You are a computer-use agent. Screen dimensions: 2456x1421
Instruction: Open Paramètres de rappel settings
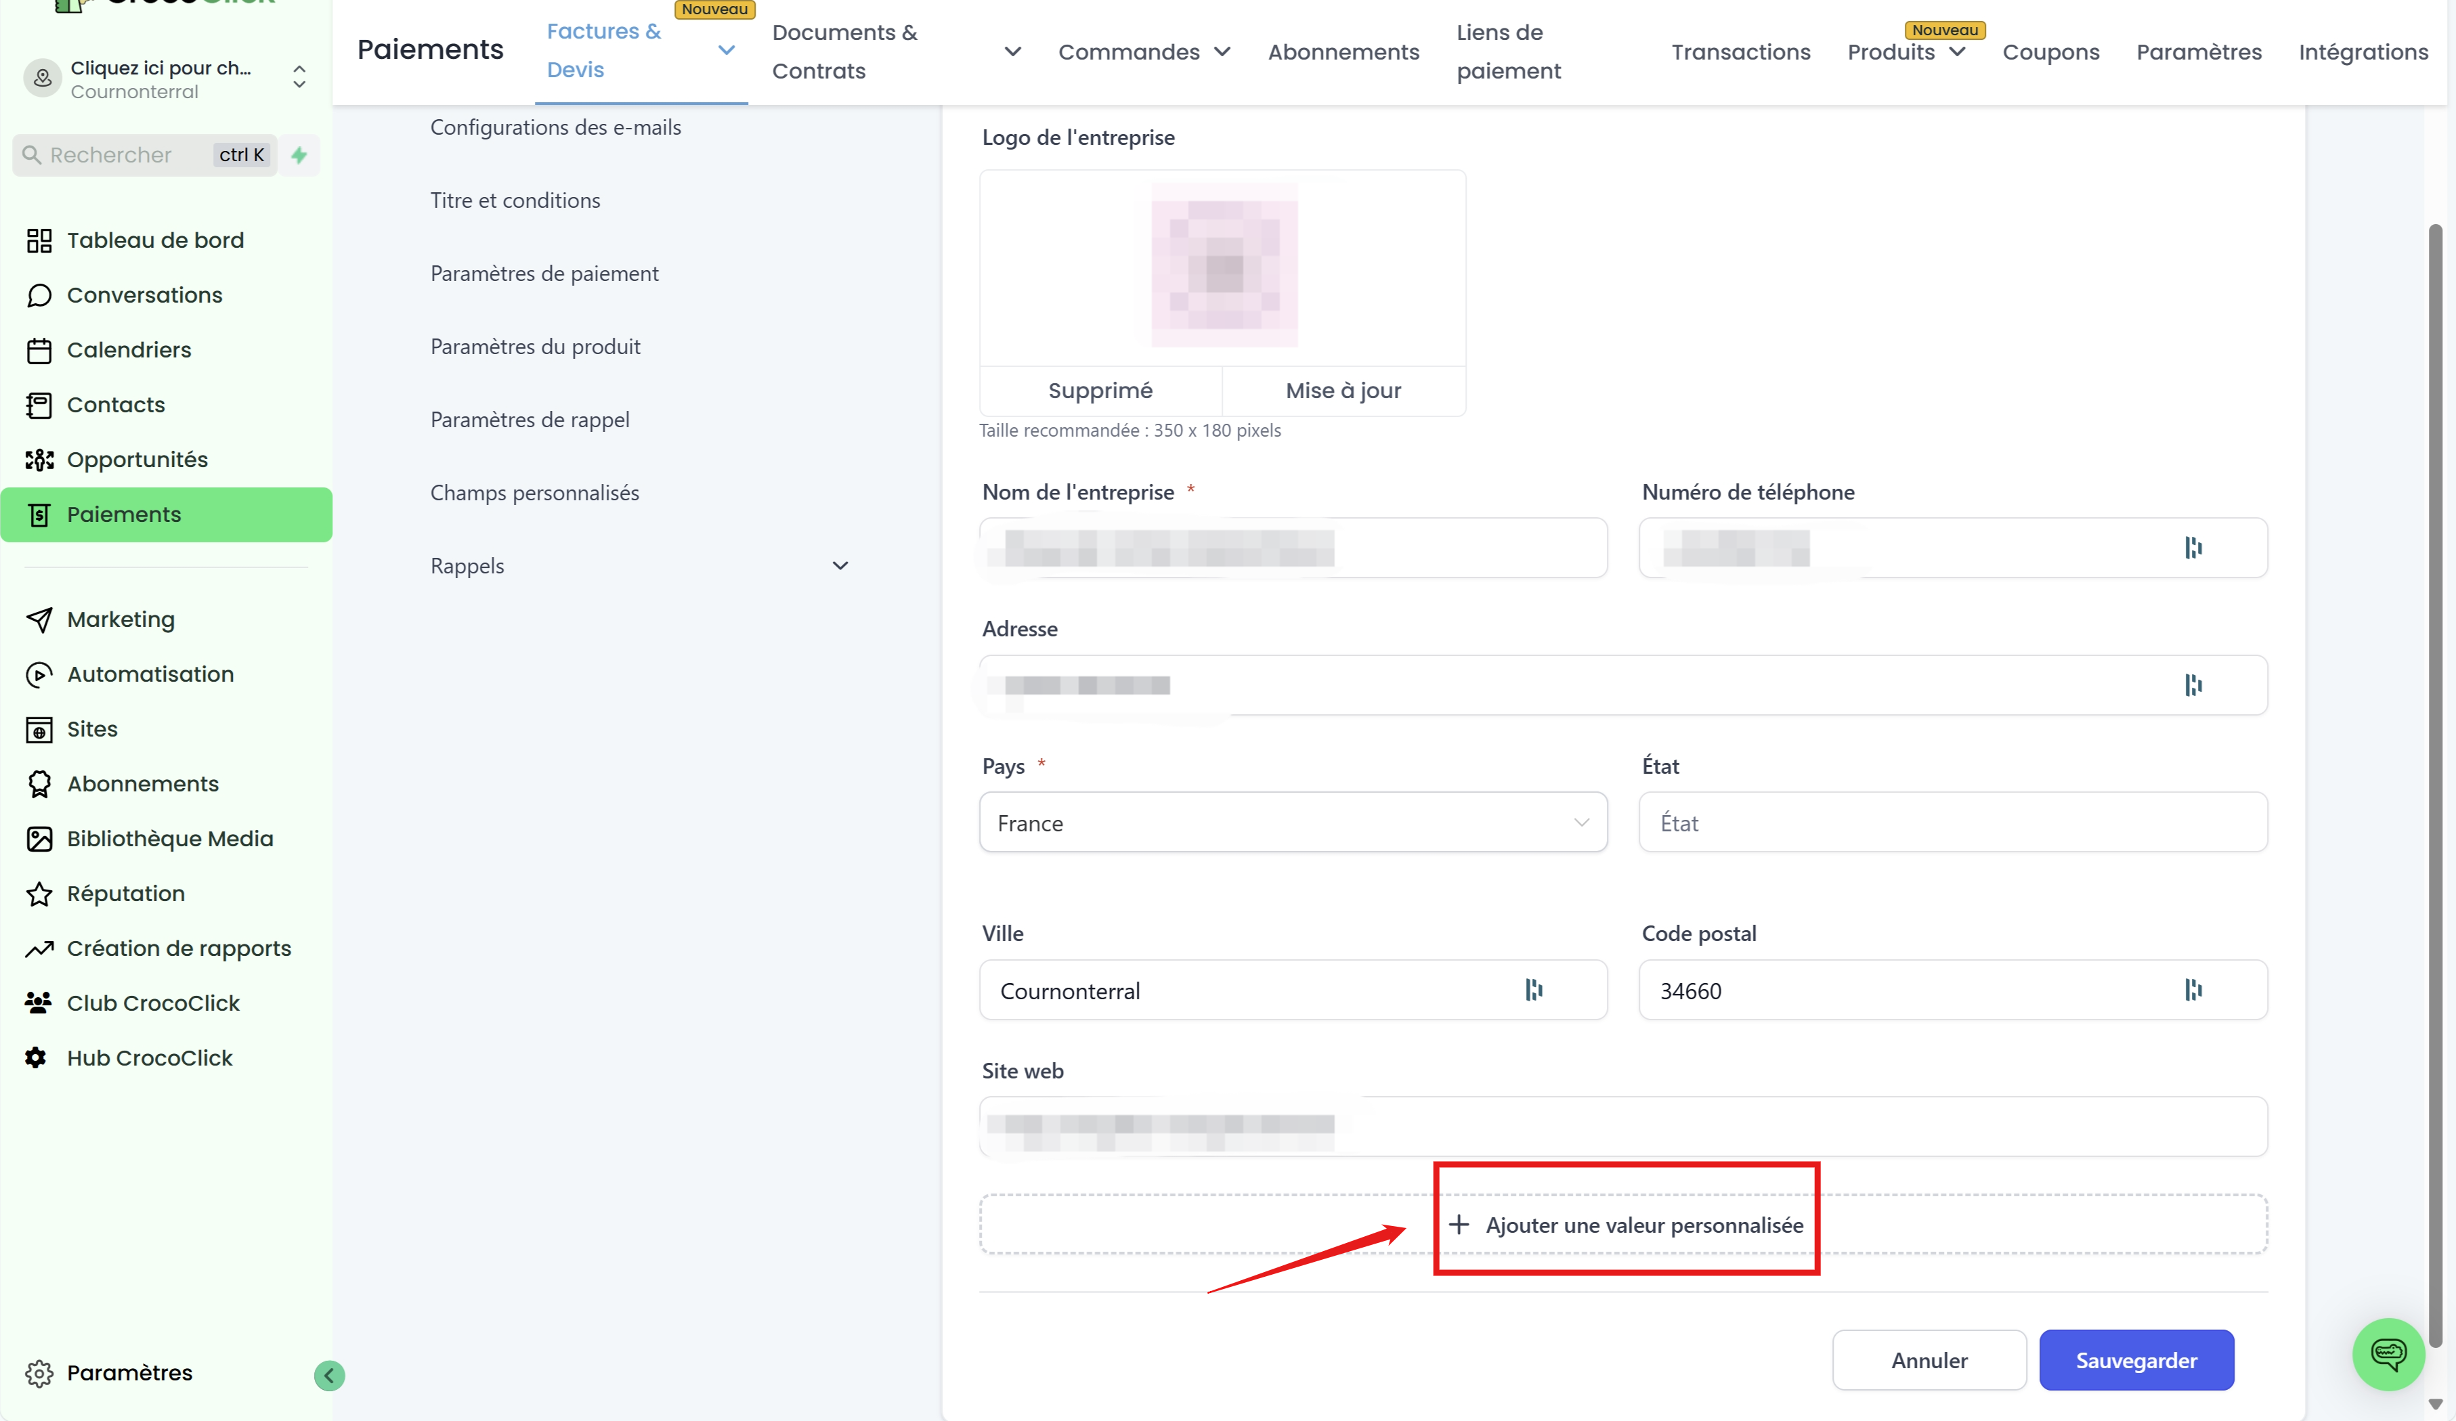530,420
